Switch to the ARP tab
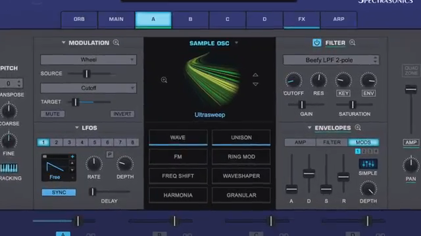Image resolution: width=421 pixels, height=236 pixels. click(x=339, y=19)
